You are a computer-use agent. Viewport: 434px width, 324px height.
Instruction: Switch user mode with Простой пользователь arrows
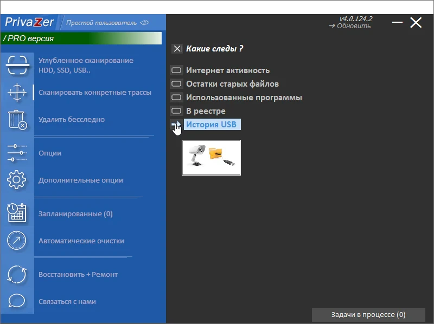coord(144,23)
